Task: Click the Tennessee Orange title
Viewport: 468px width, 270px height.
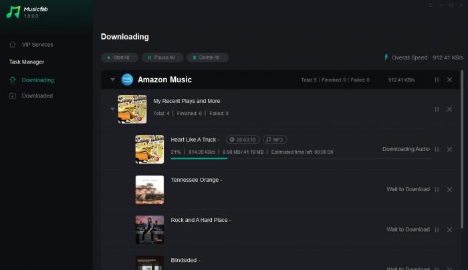Action: point(197,180)
